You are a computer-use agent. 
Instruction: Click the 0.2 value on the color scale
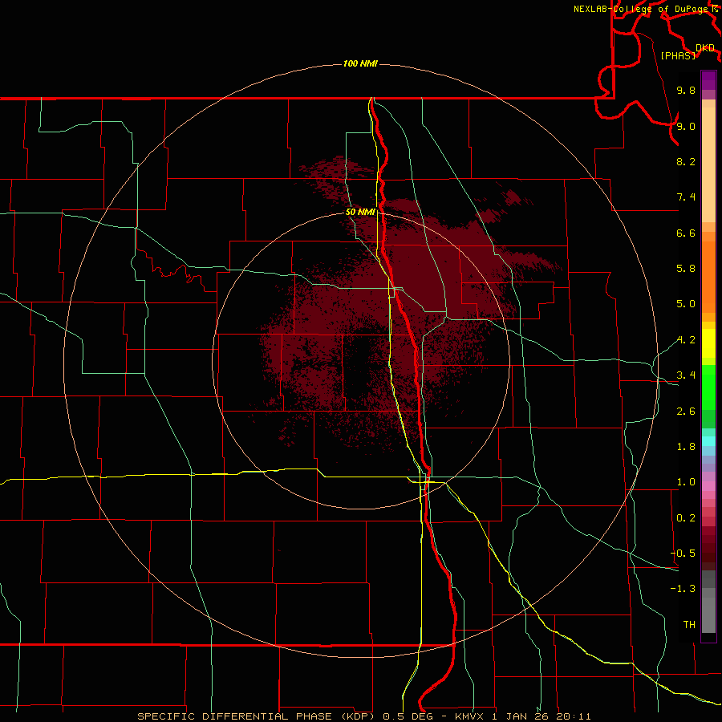686,518
